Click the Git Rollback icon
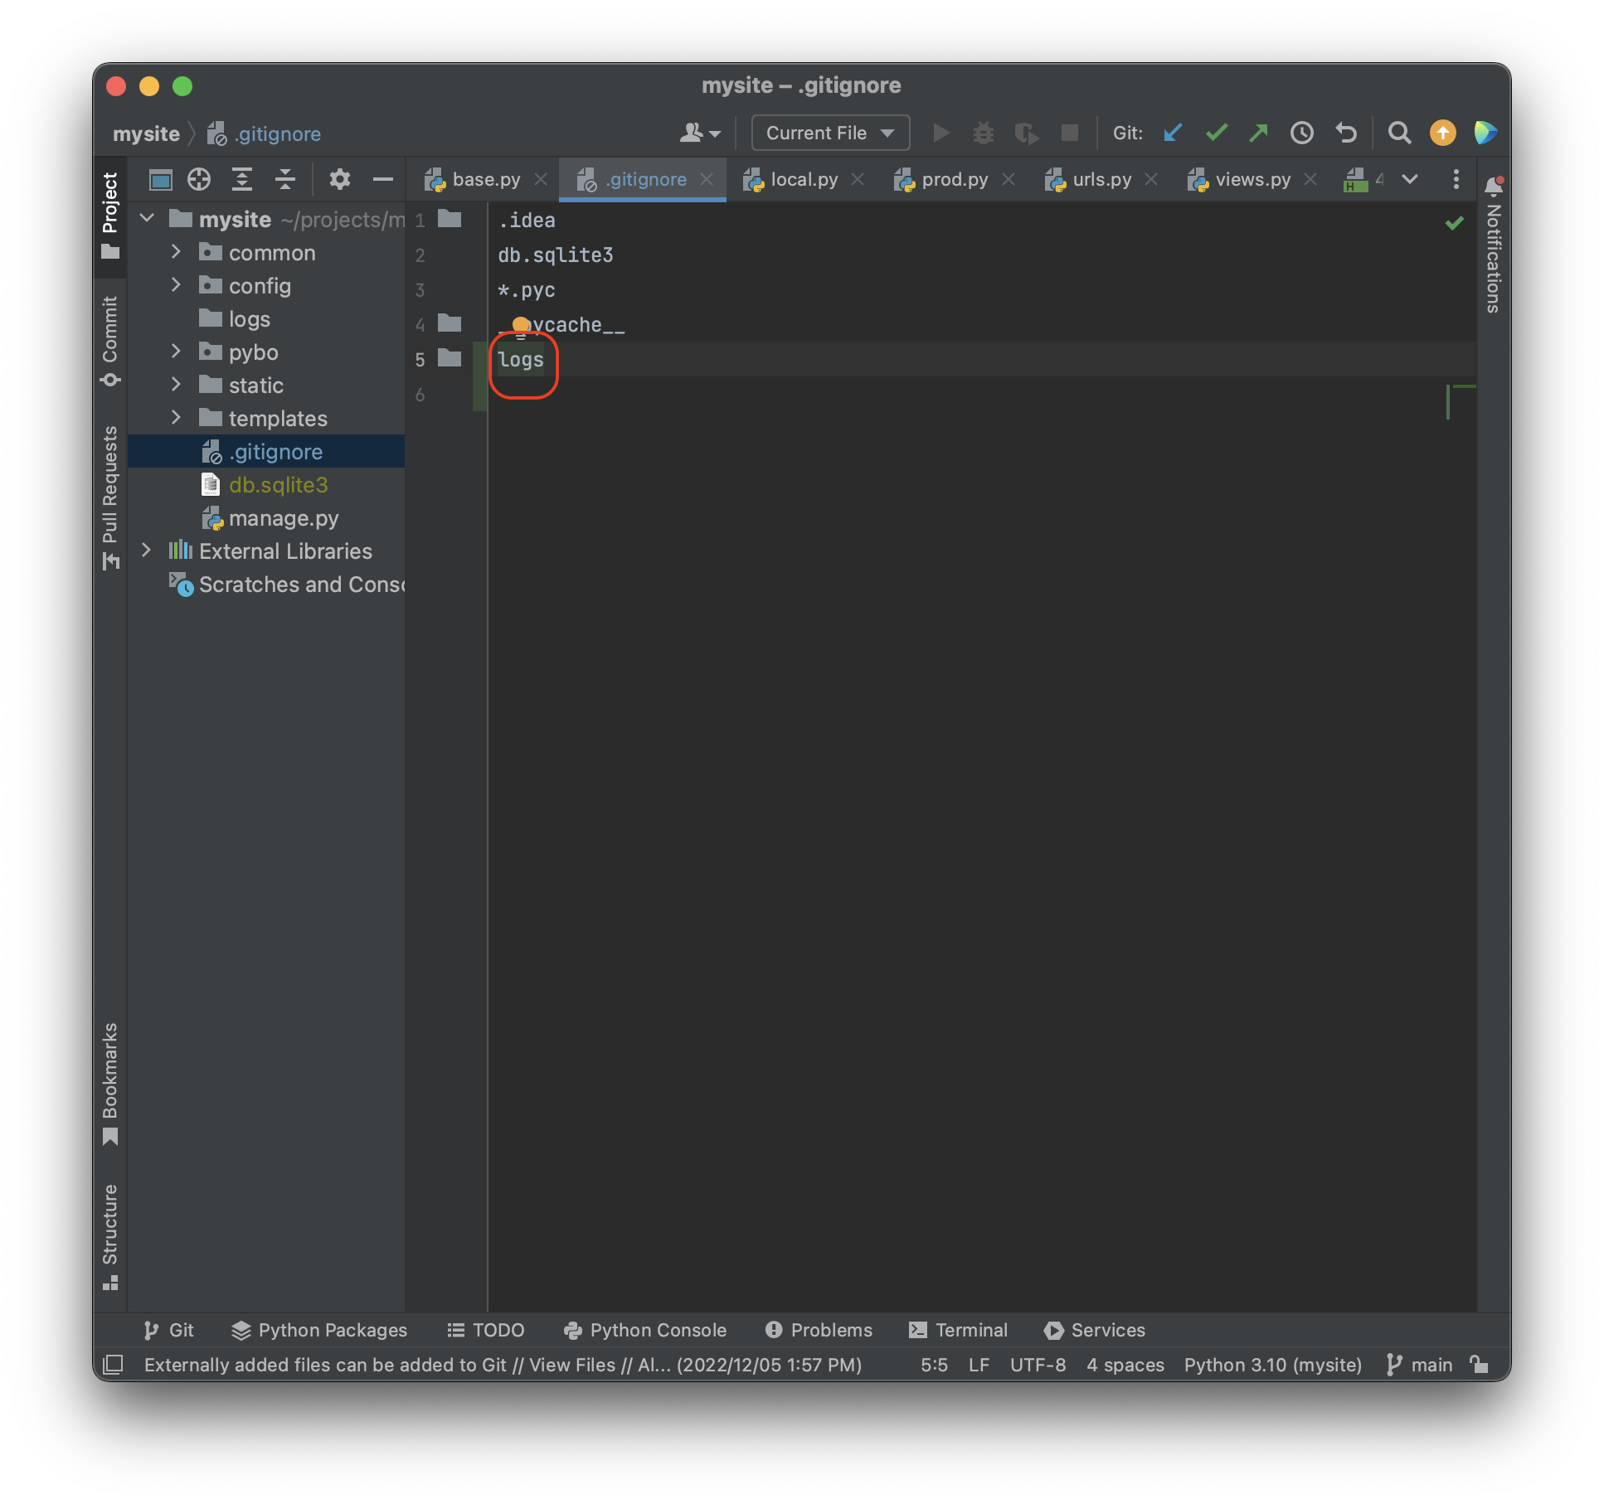This screenshot has height=1504, width=1604. click(x=1345, y=133)
